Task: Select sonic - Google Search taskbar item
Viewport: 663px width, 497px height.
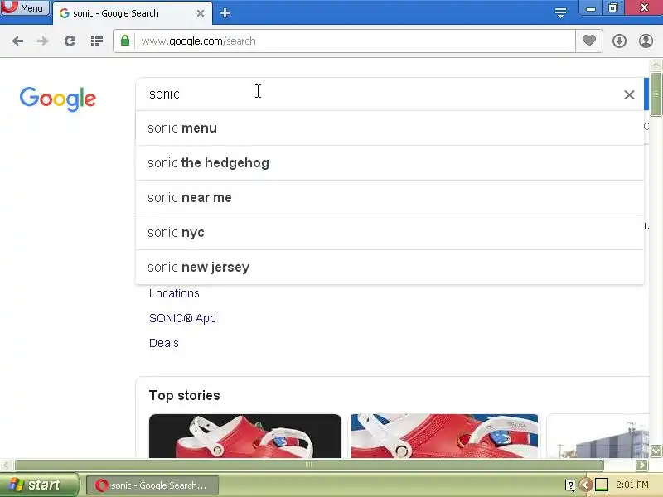Action: [x=152, y=485]
